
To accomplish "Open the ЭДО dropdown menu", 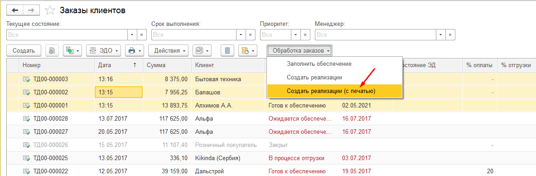I will [104, 51].
